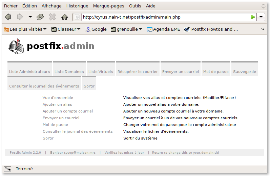Open the Sauvegarde tab
The width and height of the screenshot is (270, 176).
click(244, 72)
